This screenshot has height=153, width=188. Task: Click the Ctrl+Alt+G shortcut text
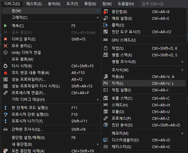(161, 147)
